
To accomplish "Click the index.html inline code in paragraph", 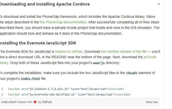I will (x=30, y=79).
